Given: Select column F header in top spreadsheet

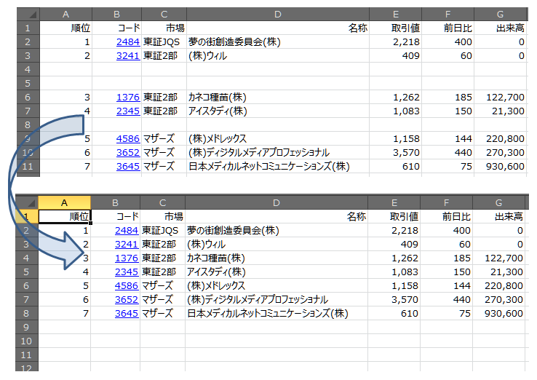Looking at the screenshot, I should [x=448, y=15].
